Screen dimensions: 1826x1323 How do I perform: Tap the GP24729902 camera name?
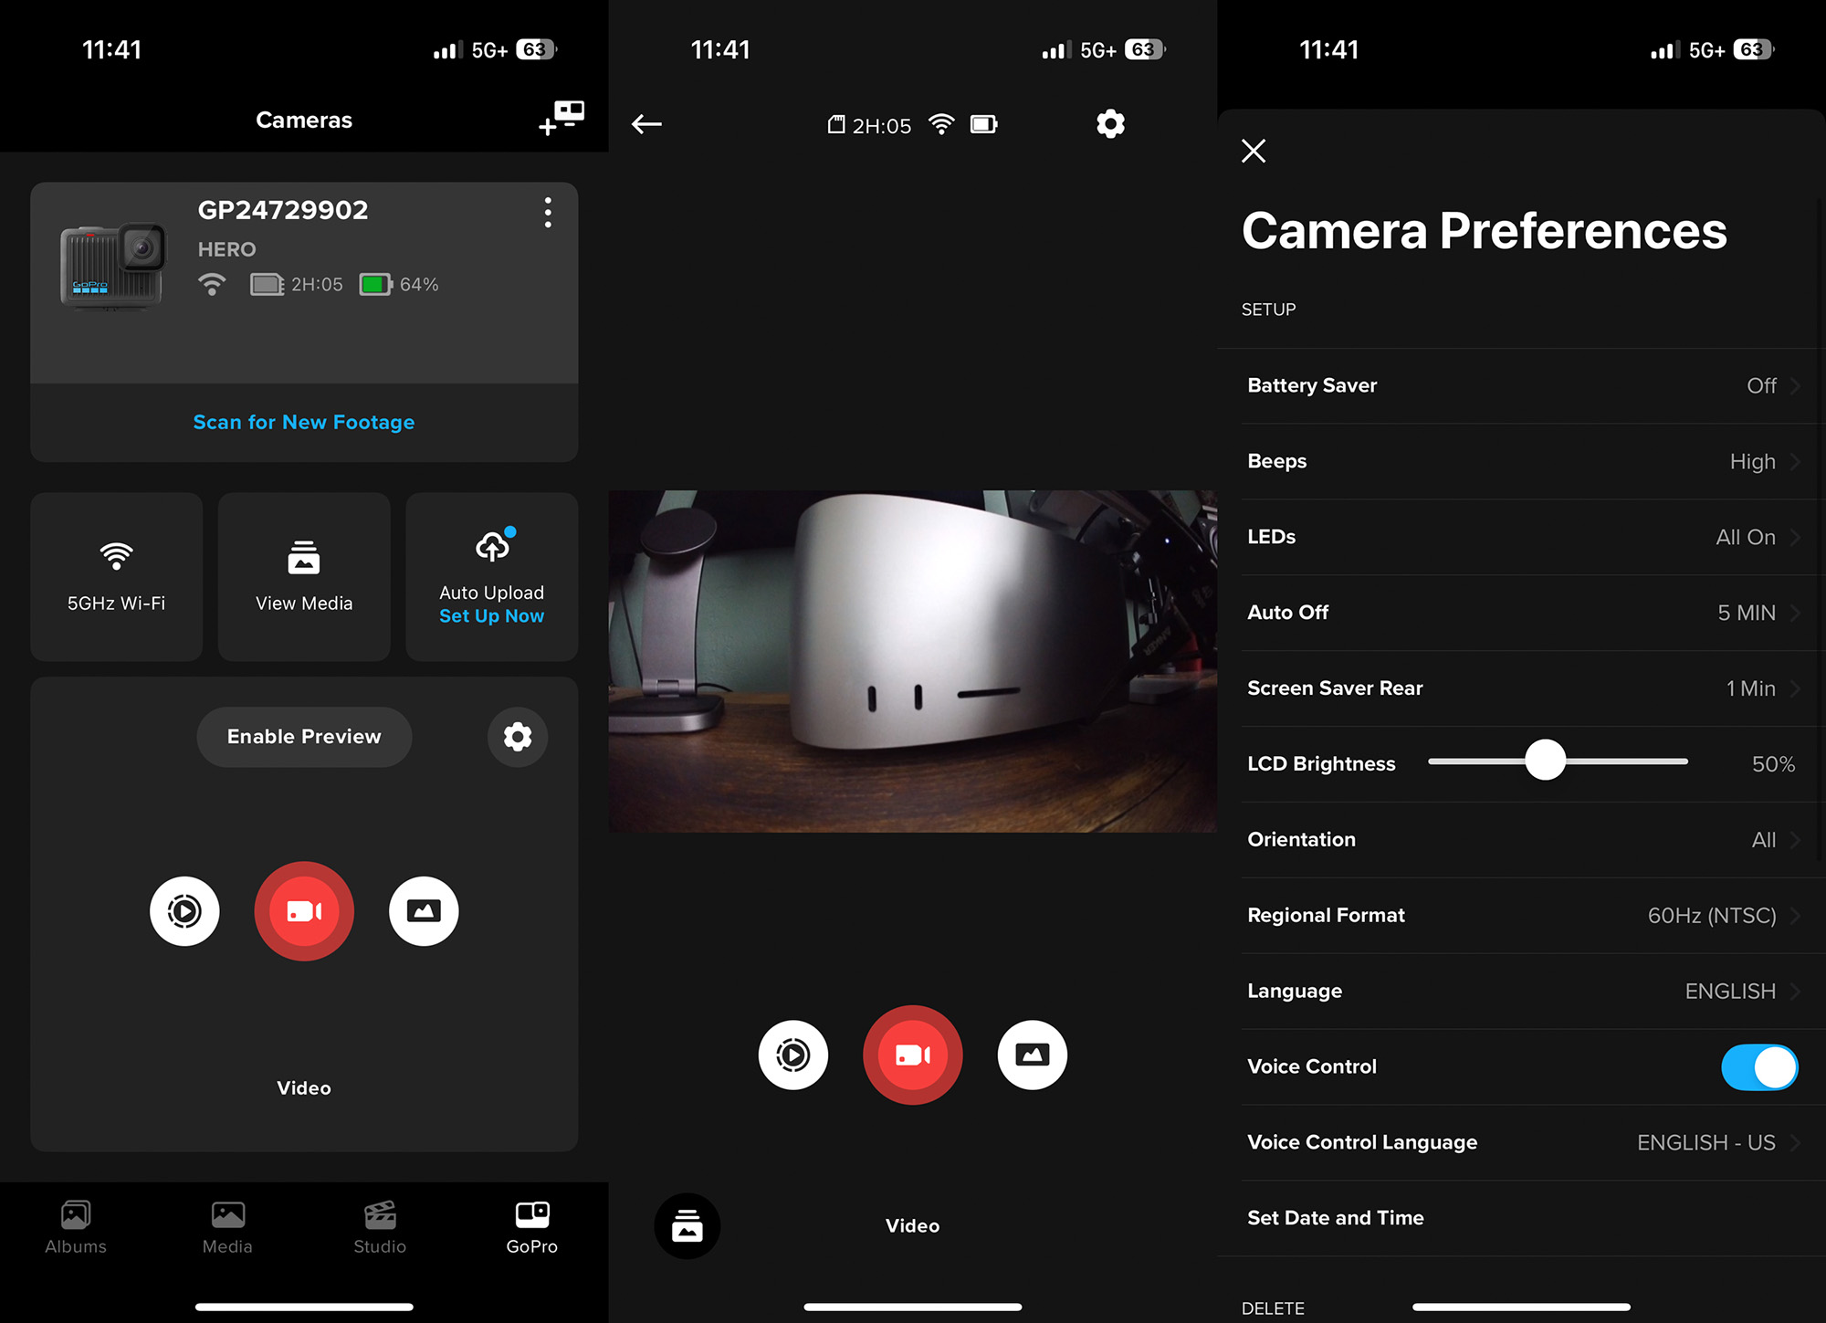click(283, 210)
